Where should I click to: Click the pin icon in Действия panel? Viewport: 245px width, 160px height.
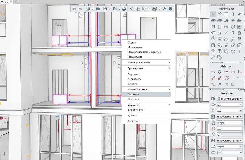[220, 84]
